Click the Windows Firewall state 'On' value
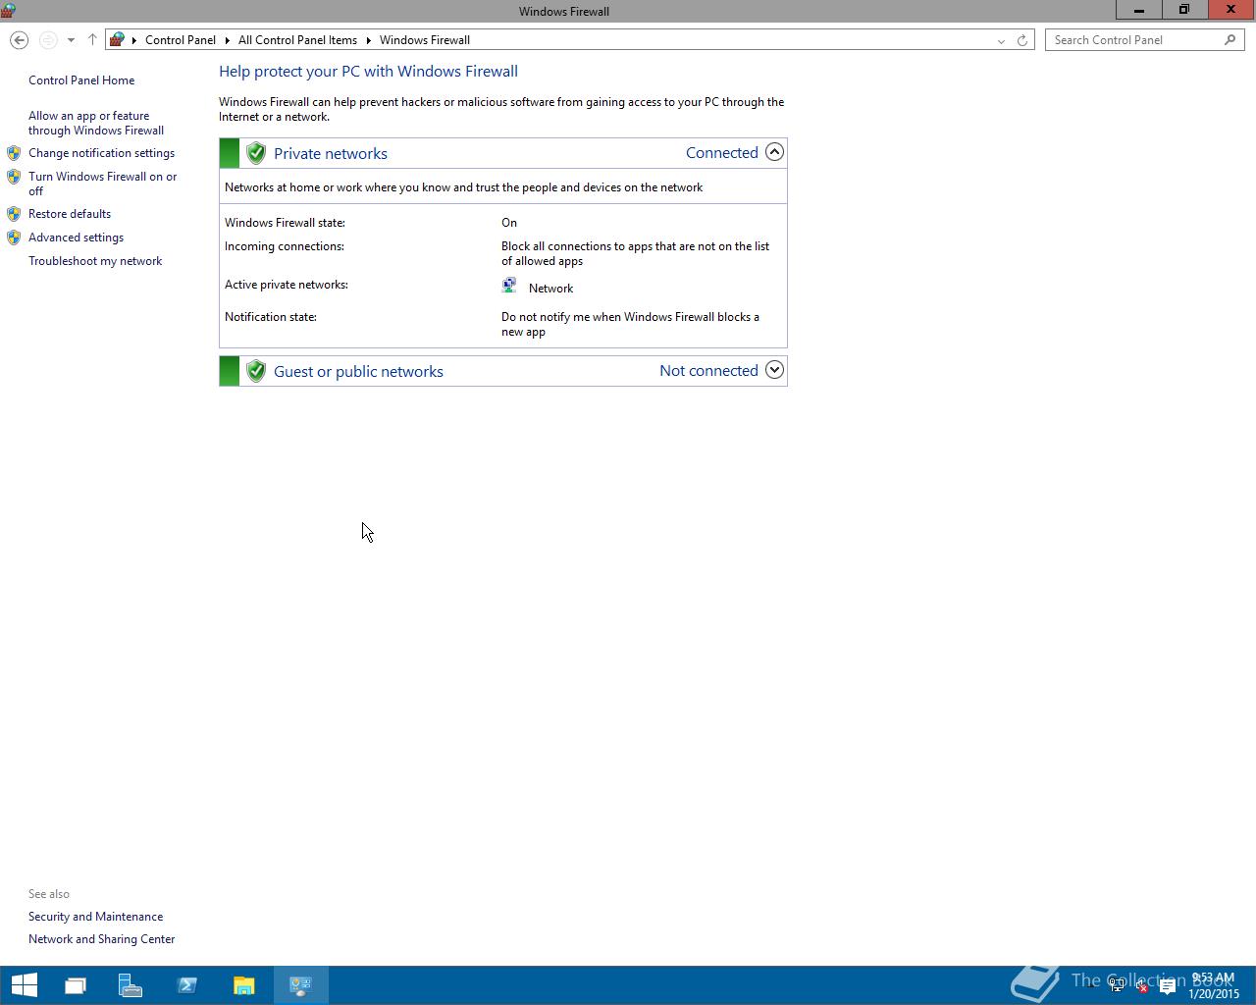The image size is (1256, 1005). click(509, 223)
